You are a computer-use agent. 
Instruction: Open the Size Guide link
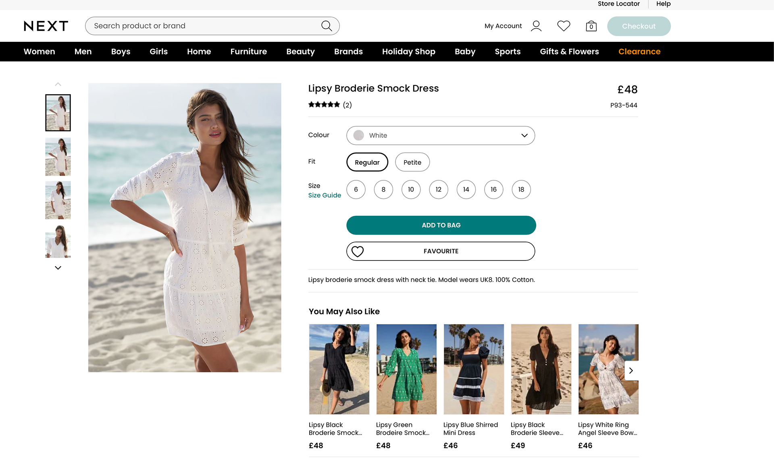coord(325,195)
